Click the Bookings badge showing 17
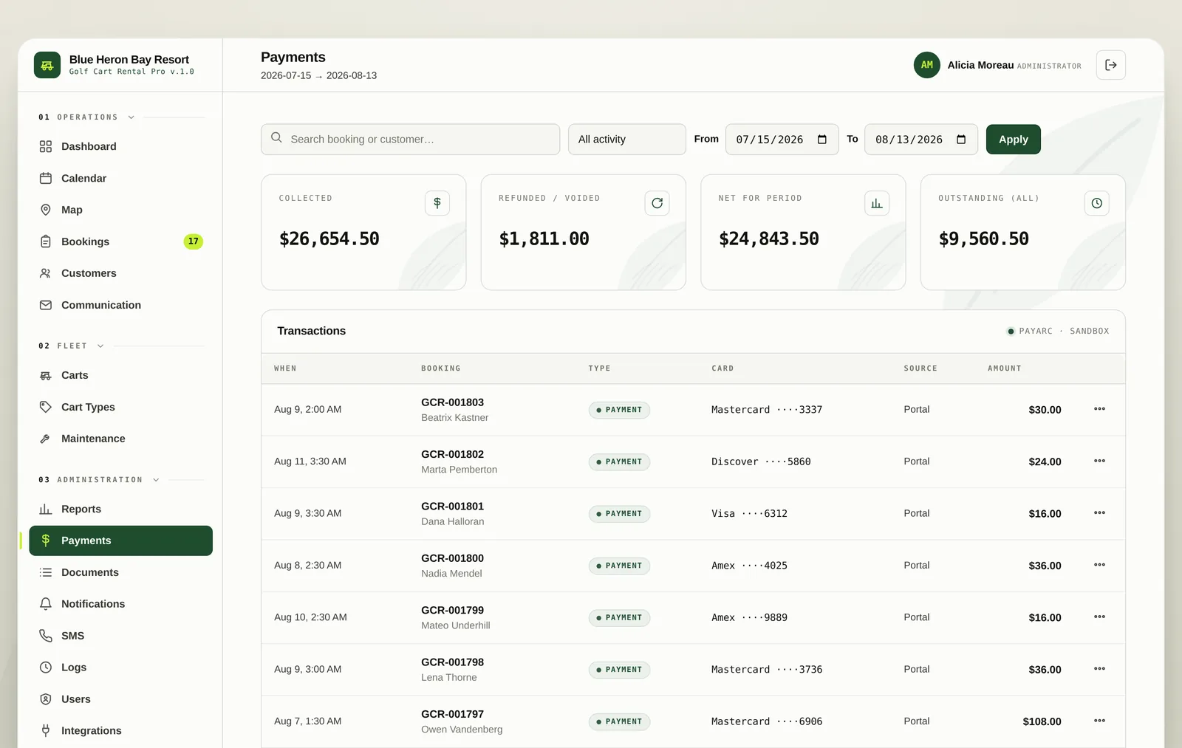This screenshot has height=748, width=1182. (193, 241)
